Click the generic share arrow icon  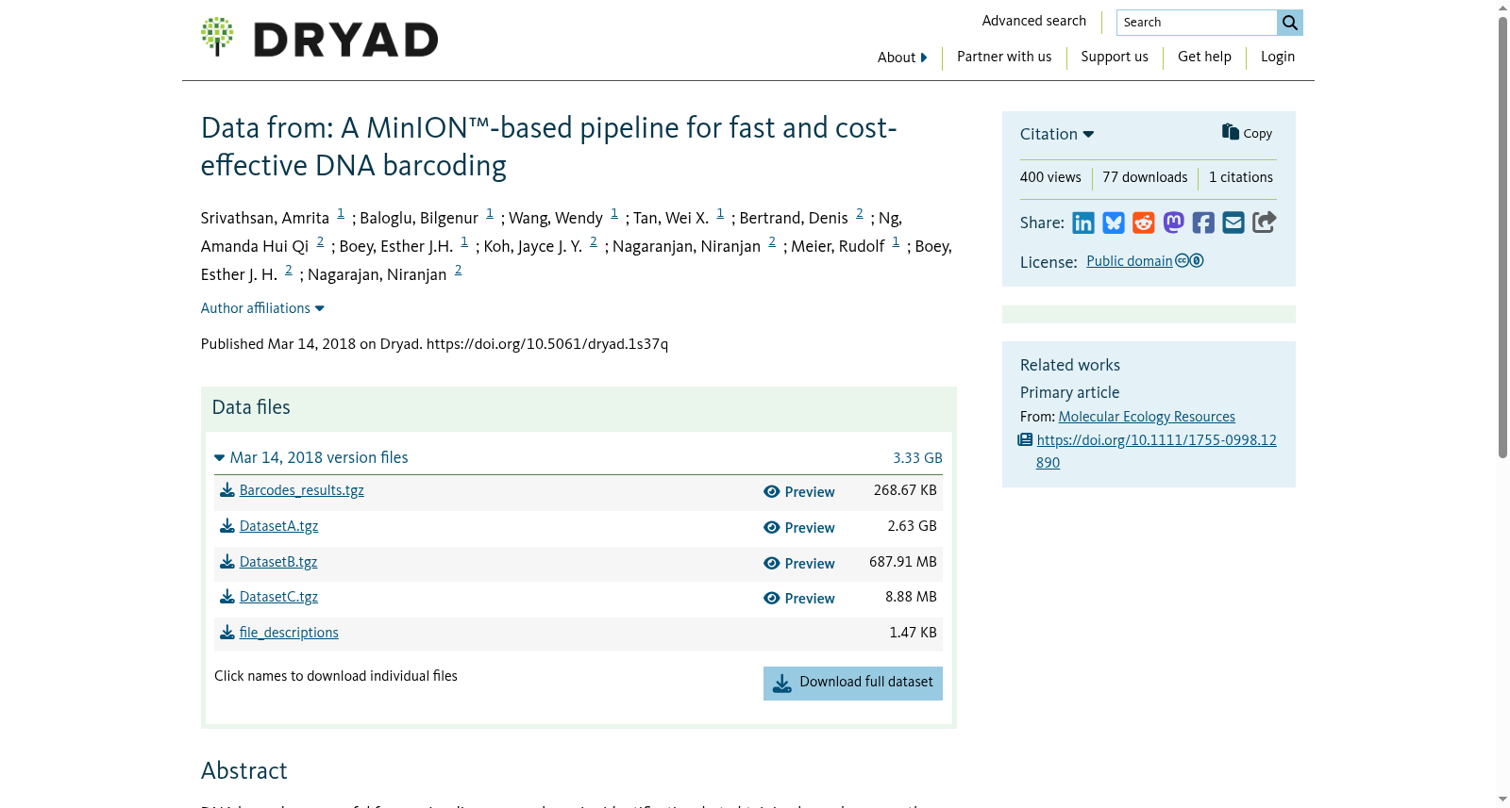1265,222
